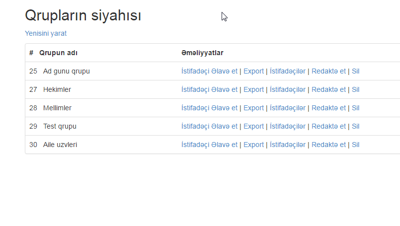
Task: Edit the Hekimler group
Action: [328, 89]
